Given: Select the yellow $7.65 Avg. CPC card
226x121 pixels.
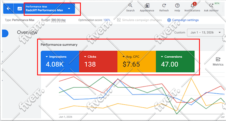Looking at the screenshot, I should [137, 62].
